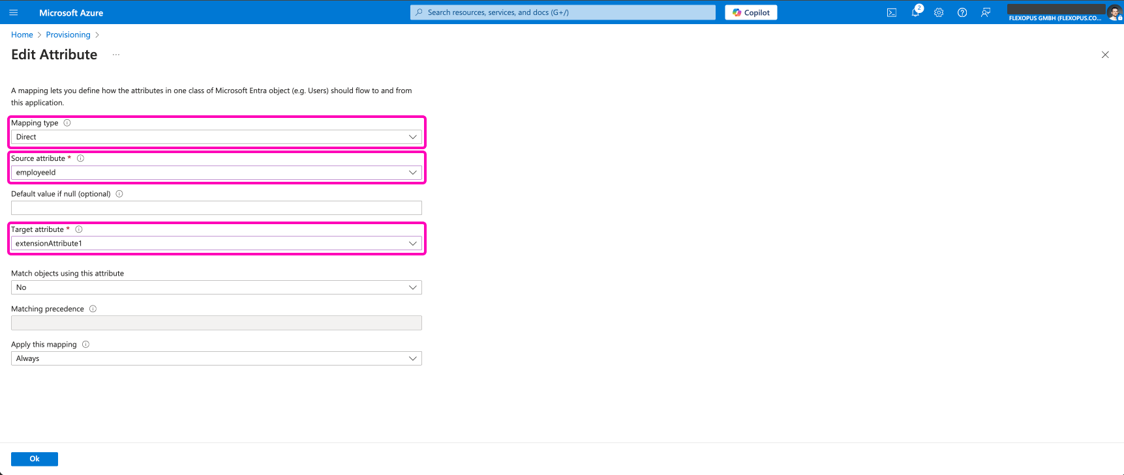
Task: Expand the Target attribute dropdown
Action: pyautogui.click(x=216, y=244)
